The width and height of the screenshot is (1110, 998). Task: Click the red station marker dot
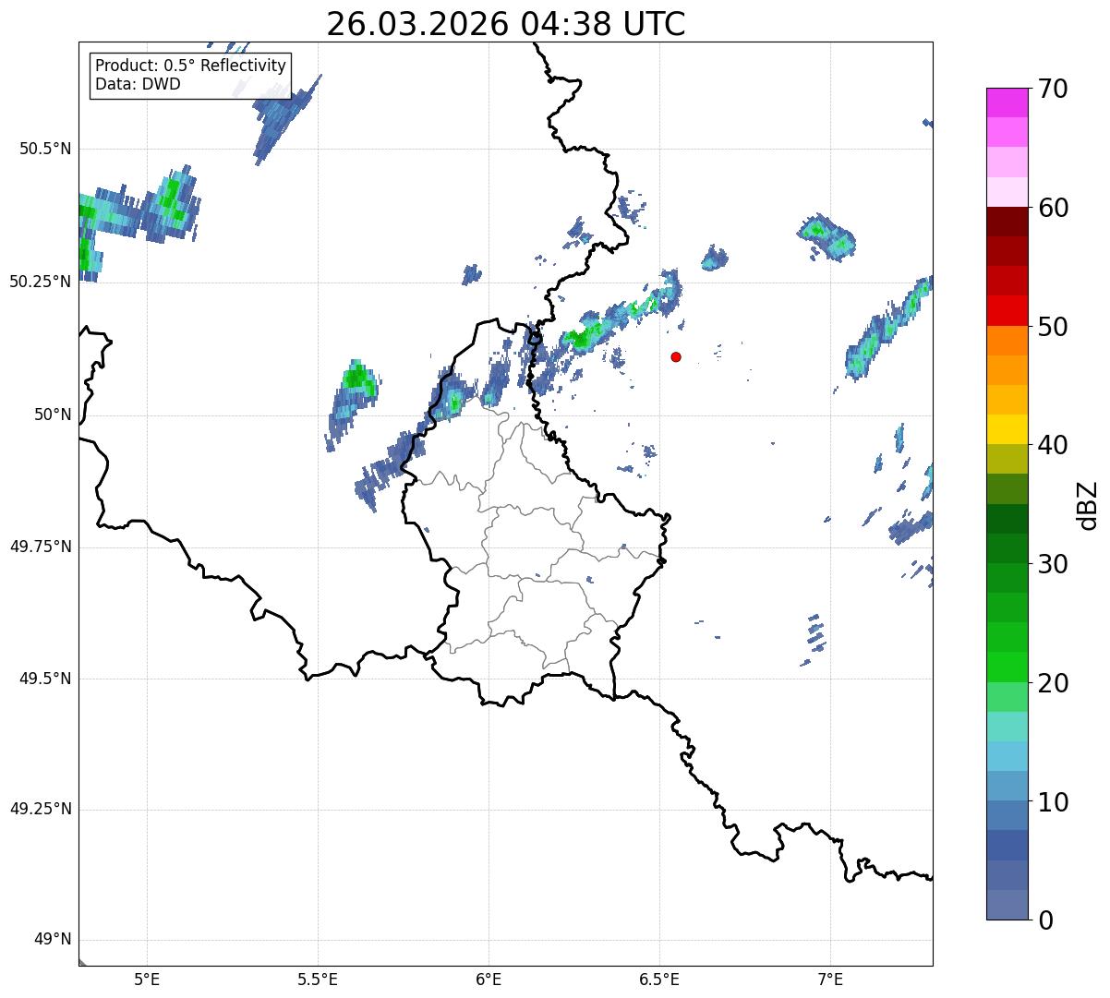676,356
